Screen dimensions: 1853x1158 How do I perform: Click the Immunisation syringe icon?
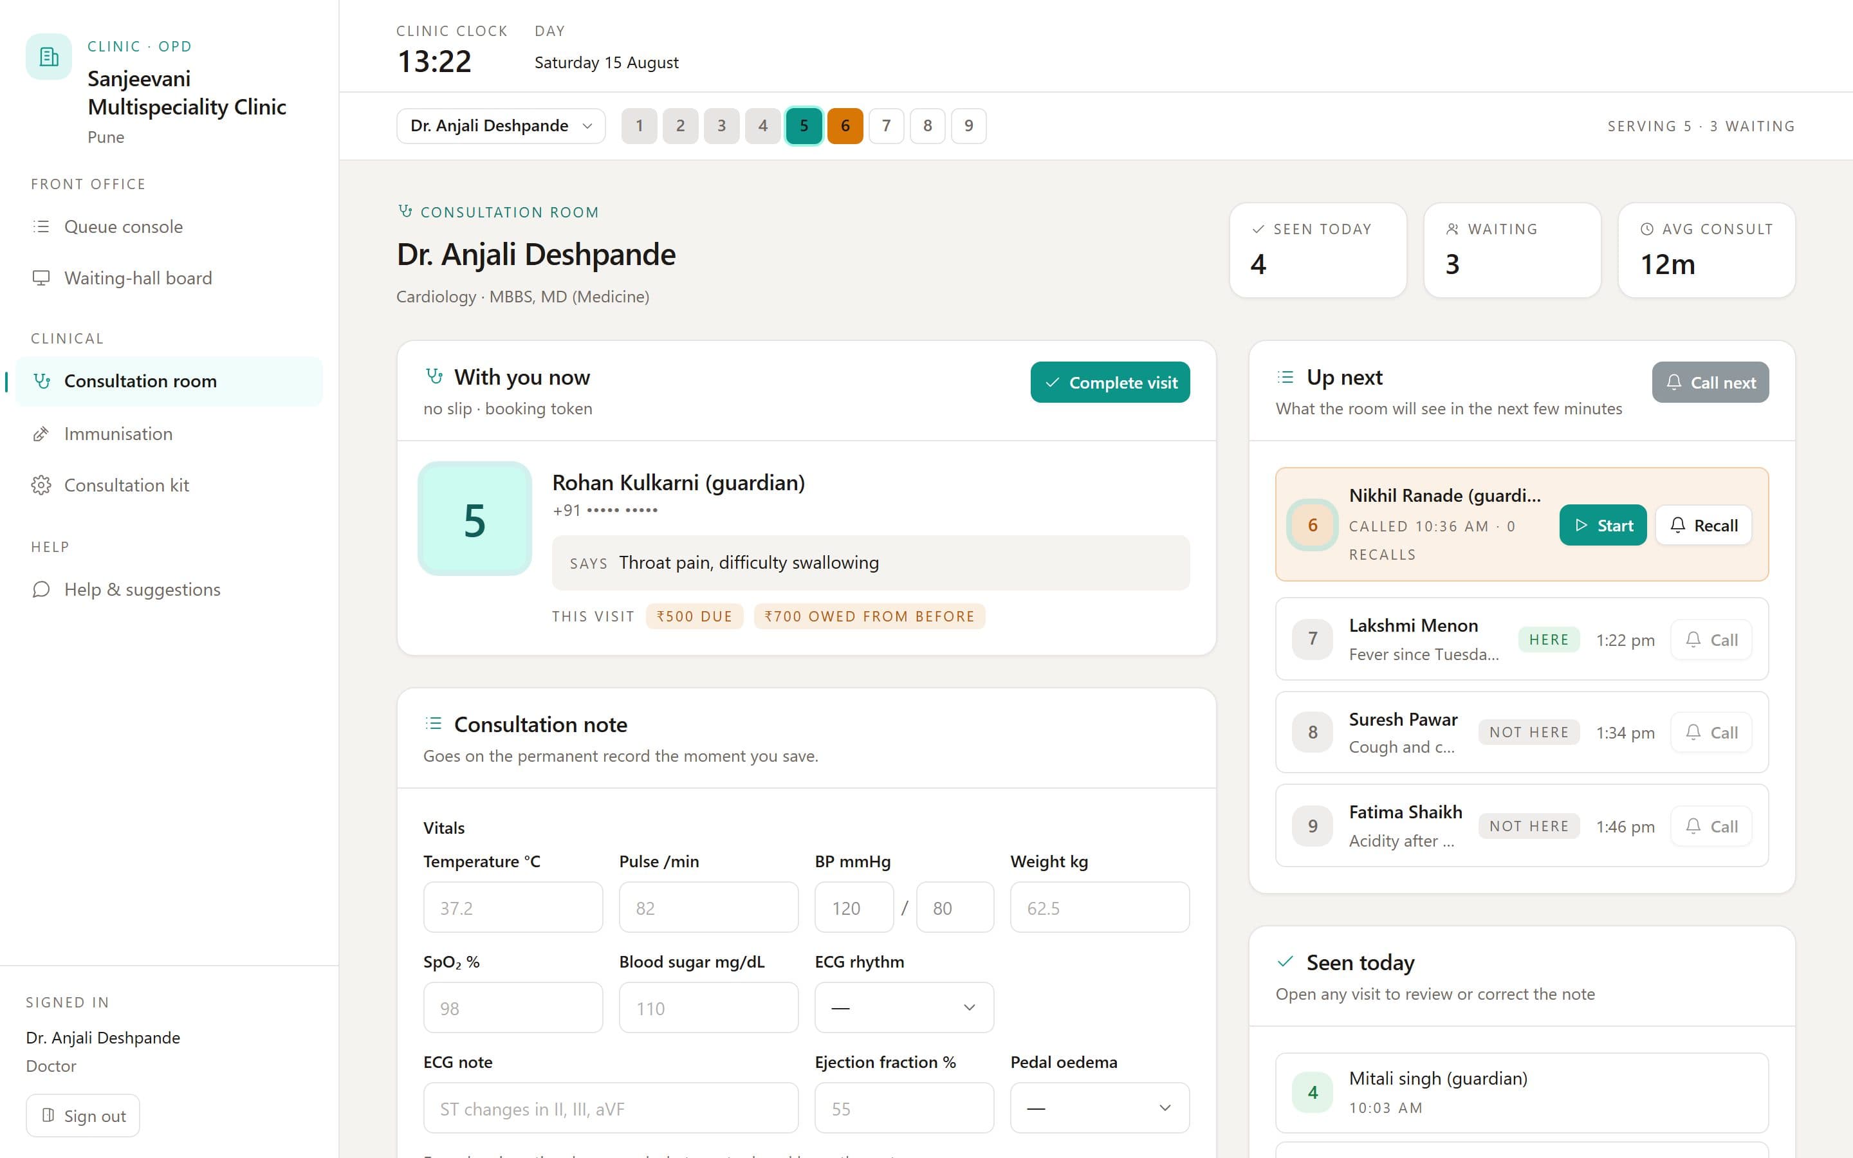(41, 434)
